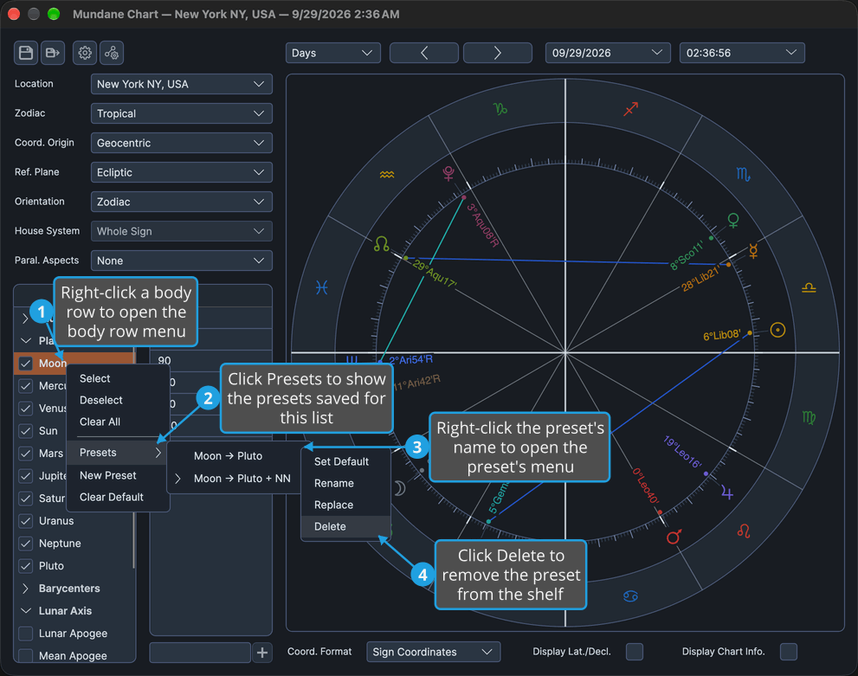Click the North Node glyph on chart
Screen dimensions: 858x676
[x=382, y=244]
